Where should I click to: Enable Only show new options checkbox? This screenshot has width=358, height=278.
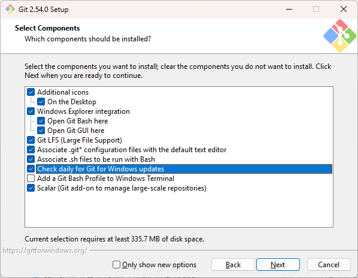tap(116, 265)
